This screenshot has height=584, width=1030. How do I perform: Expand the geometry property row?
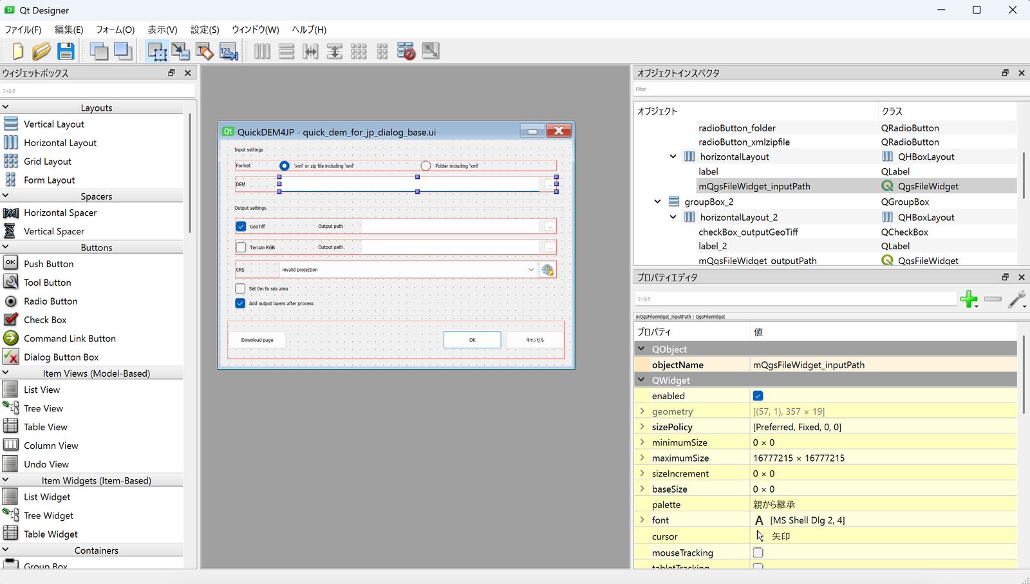point(642,411)
